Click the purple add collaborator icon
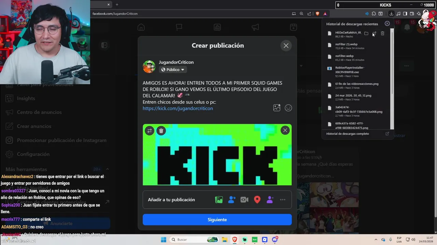437x245 pixels. (270, 200)
